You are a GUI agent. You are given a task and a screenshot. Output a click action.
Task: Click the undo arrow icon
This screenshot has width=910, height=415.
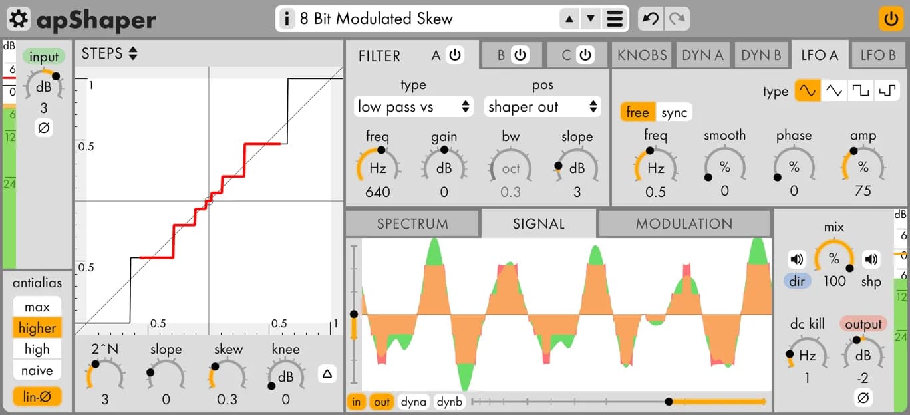point(651,19)
